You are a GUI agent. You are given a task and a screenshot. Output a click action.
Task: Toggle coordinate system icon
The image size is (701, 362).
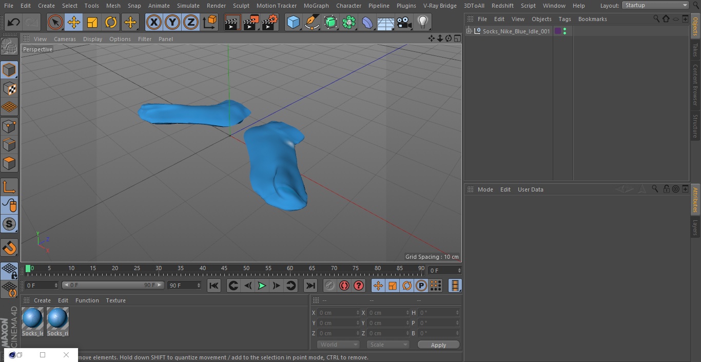click(x=210, y=22)
